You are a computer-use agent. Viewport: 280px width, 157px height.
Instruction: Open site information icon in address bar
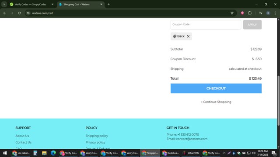(x=28, y=13)
